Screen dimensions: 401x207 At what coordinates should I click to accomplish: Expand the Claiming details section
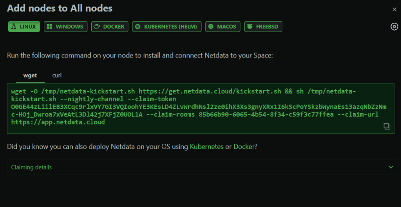coord(202,167)
